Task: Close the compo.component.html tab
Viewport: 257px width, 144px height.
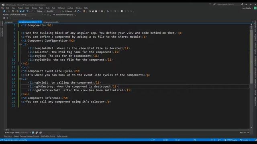Action: click(x=41, y=22)
